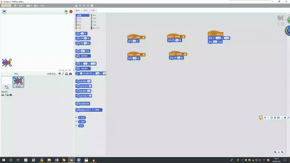Open camera icon for new sprite
Viewport: 290px width, 163px height.
[71, 74]
